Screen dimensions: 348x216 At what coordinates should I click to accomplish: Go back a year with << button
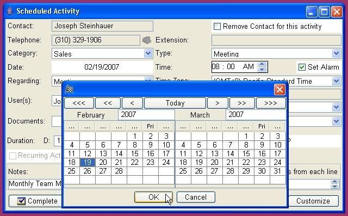tap(108, 103)
